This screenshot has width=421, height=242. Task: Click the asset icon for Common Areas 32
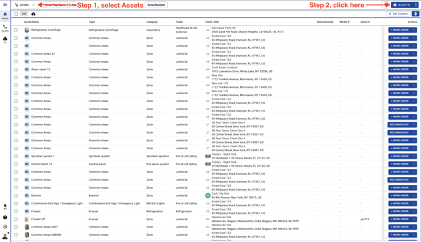pyautogui.click(x=26, y=53)
